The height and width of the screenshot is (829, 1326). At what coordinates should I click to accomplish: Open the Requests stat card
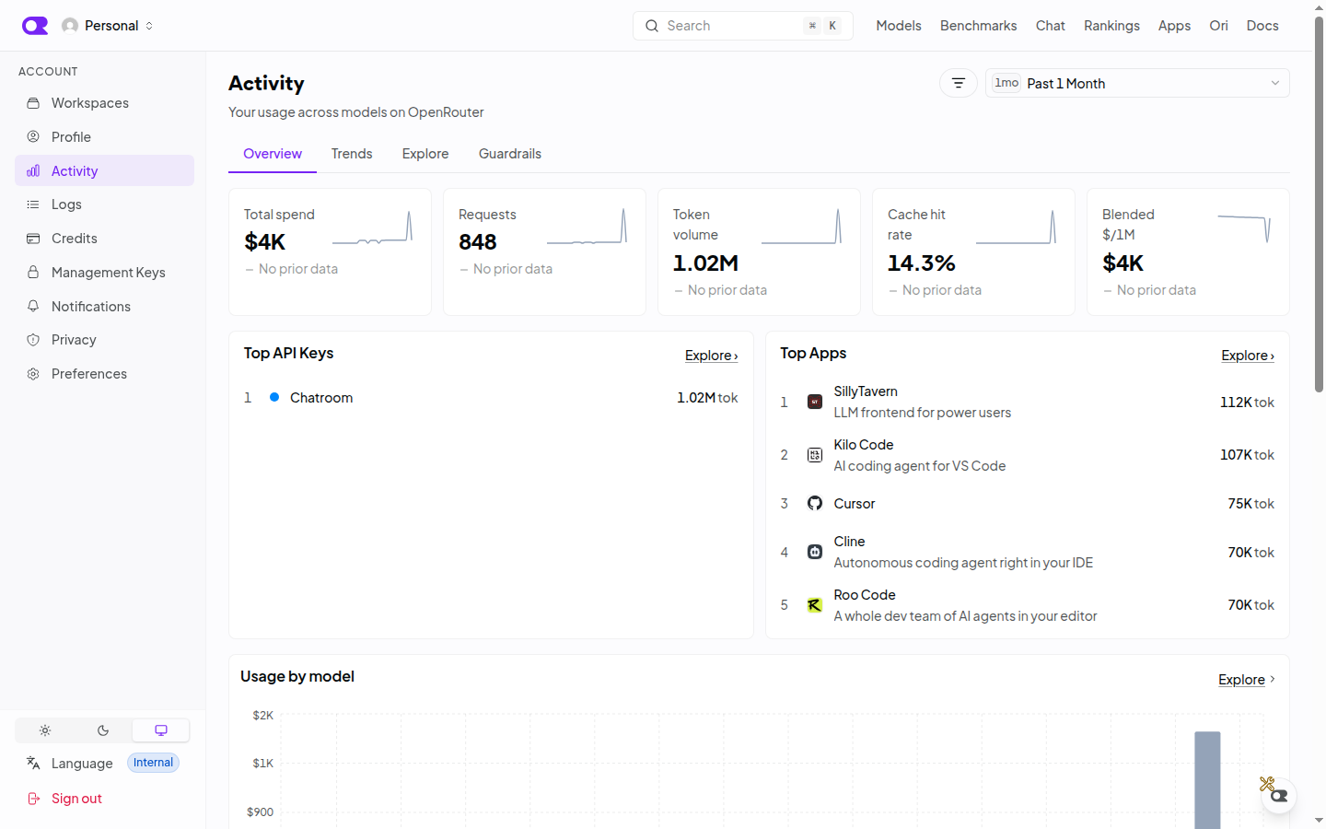pyautogui.click(x=544, y=252)
